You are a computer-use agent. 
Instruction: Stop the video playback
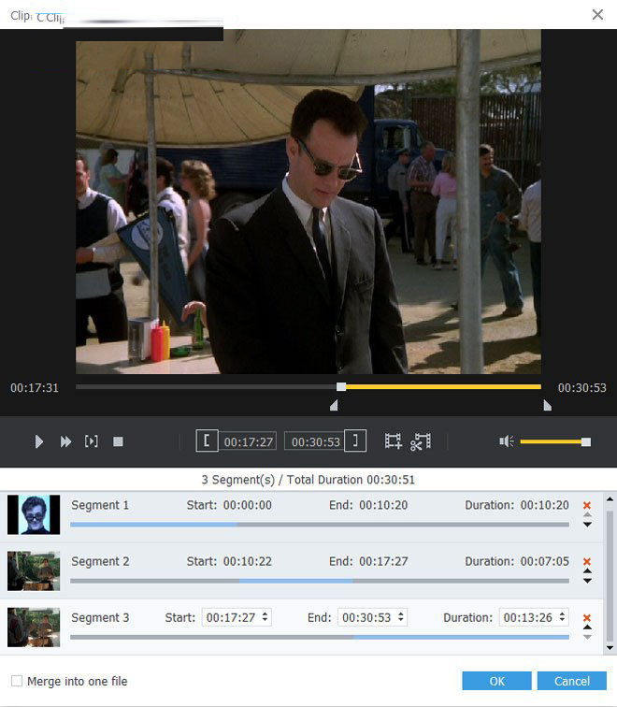(x=118, y=441)
